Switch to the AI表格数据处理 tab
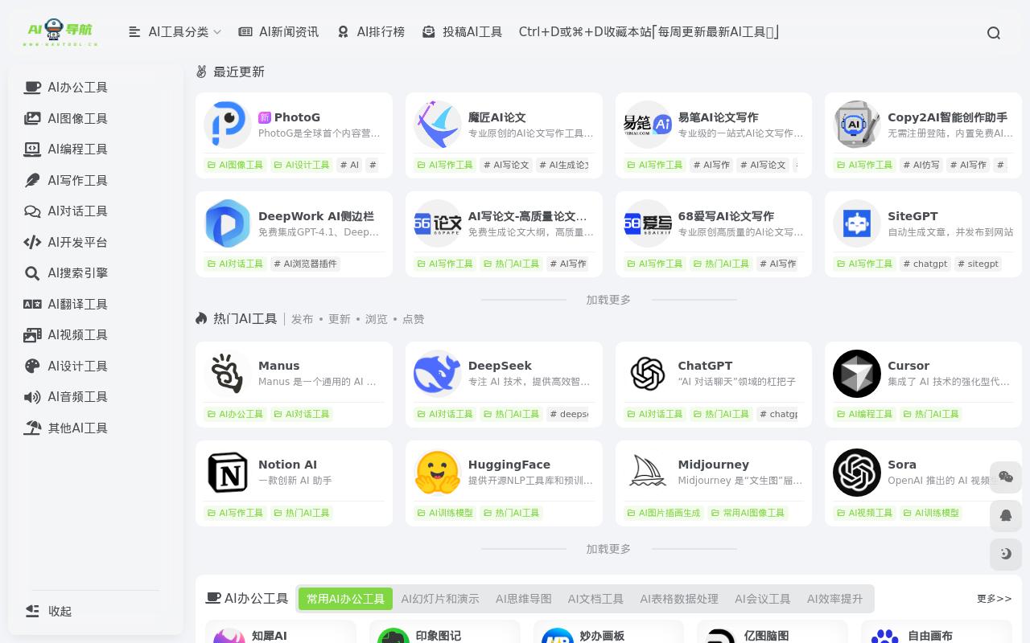Viewport: 1030px width, 643px height. pyautogui.click(x=679, y=599)
